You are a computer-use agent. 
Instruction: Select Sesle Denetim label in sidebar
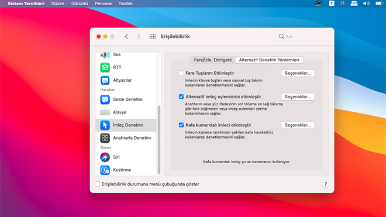pyautogui.click(x=127, y=99)
